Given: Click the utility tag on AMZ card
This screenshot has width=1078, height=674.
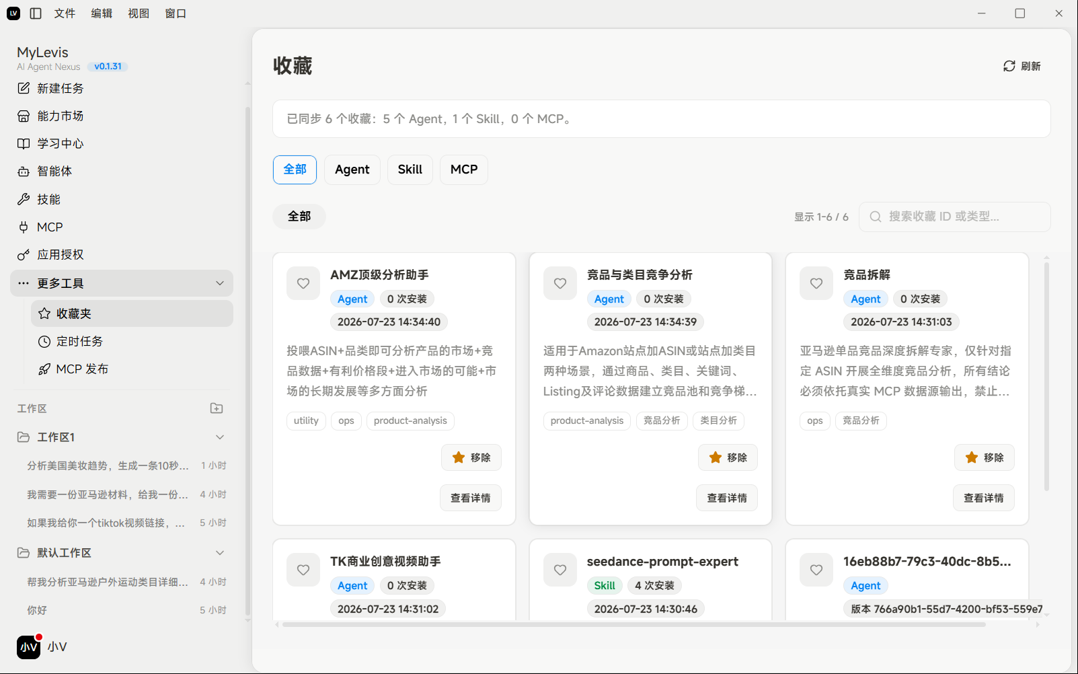Looking at the screenshot, I should pyautogui.click(x=306, y=421).
